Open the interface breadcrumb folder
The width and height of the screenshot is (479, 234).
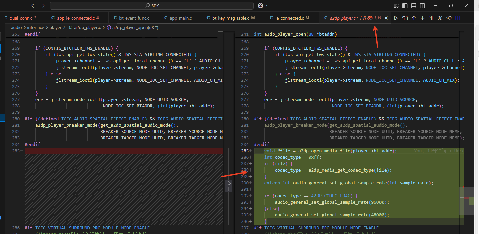point(36,28)
